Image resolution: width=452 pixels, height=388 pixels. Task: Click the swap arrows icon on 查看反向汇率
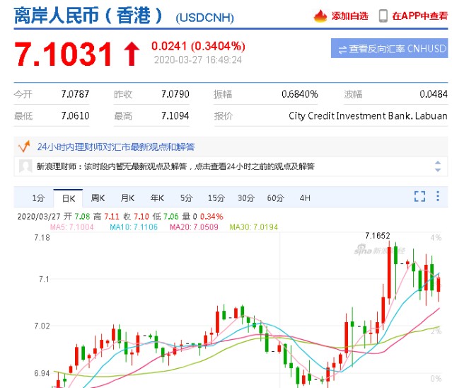(342, 49)
